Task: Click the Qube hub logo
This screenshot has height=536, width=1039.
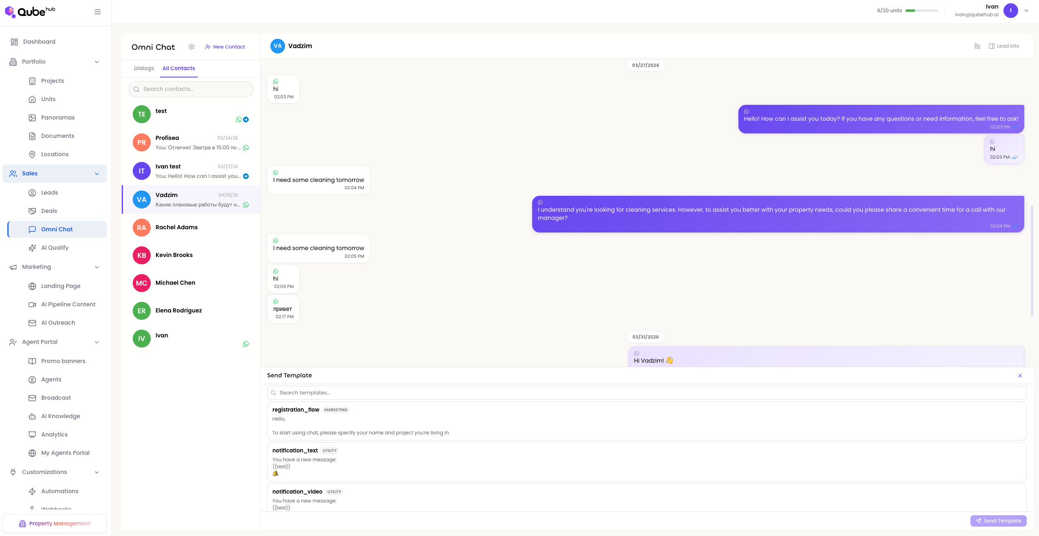Action: pyautogui.click(x=30, y=12)
